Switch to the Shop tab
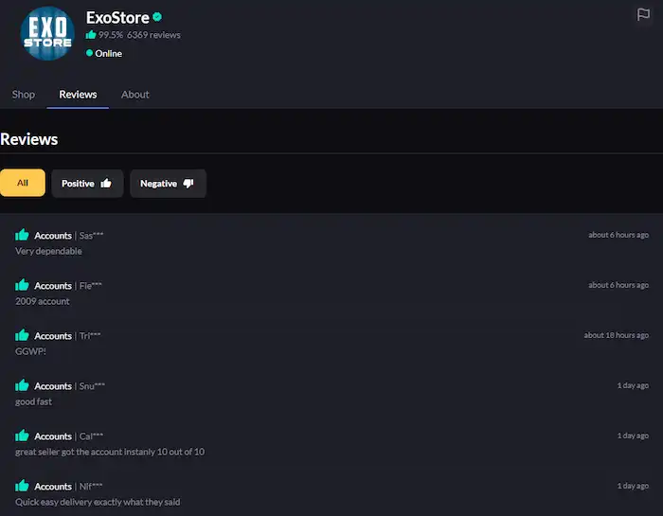 click(24, 95)
